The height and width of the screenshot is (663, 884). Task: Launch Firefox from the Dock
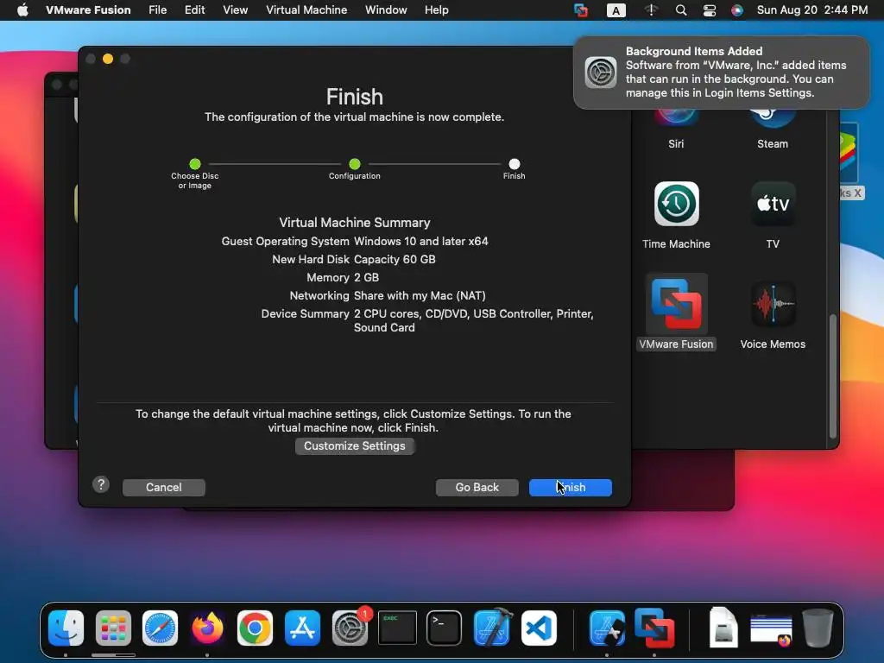click(x=207, y=628)
